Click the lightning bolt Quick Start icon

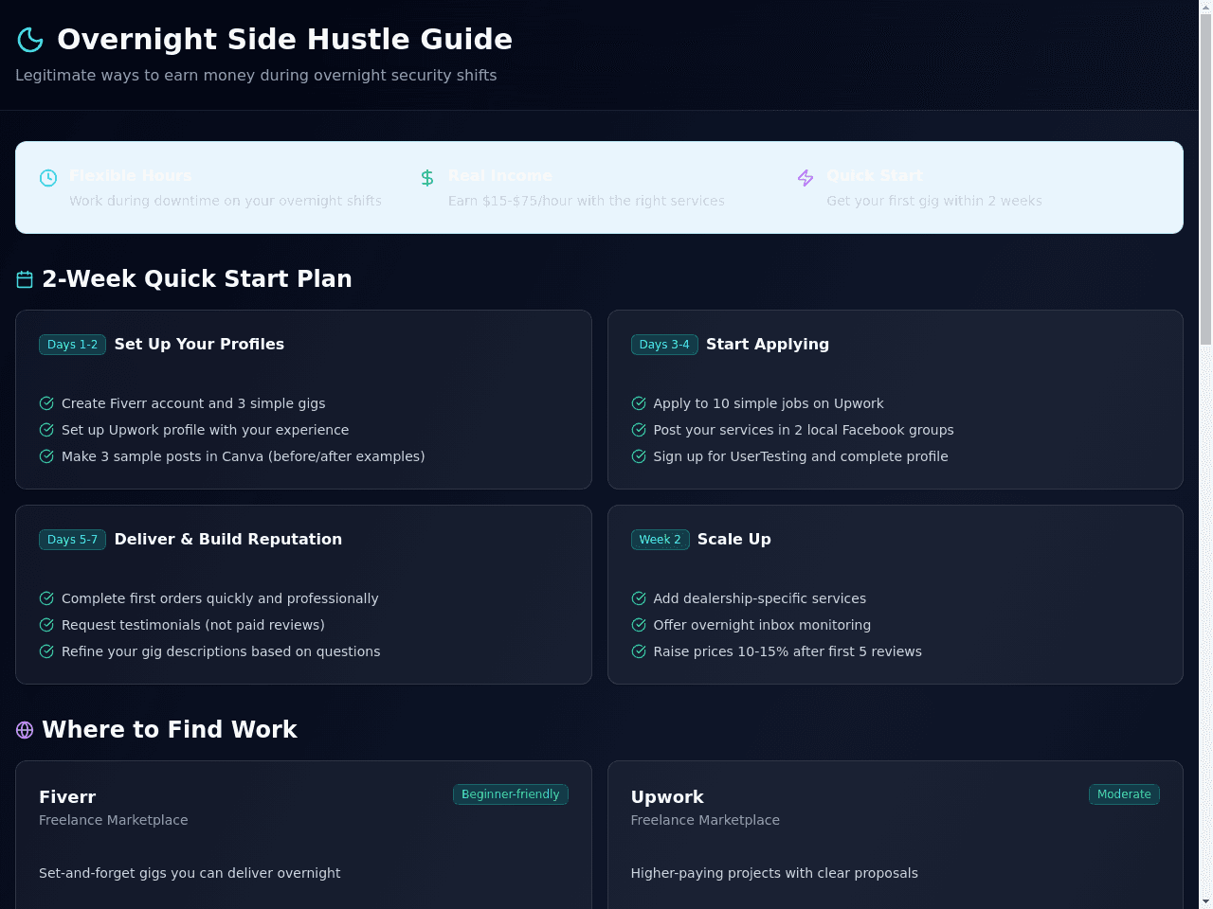[806, 178]
